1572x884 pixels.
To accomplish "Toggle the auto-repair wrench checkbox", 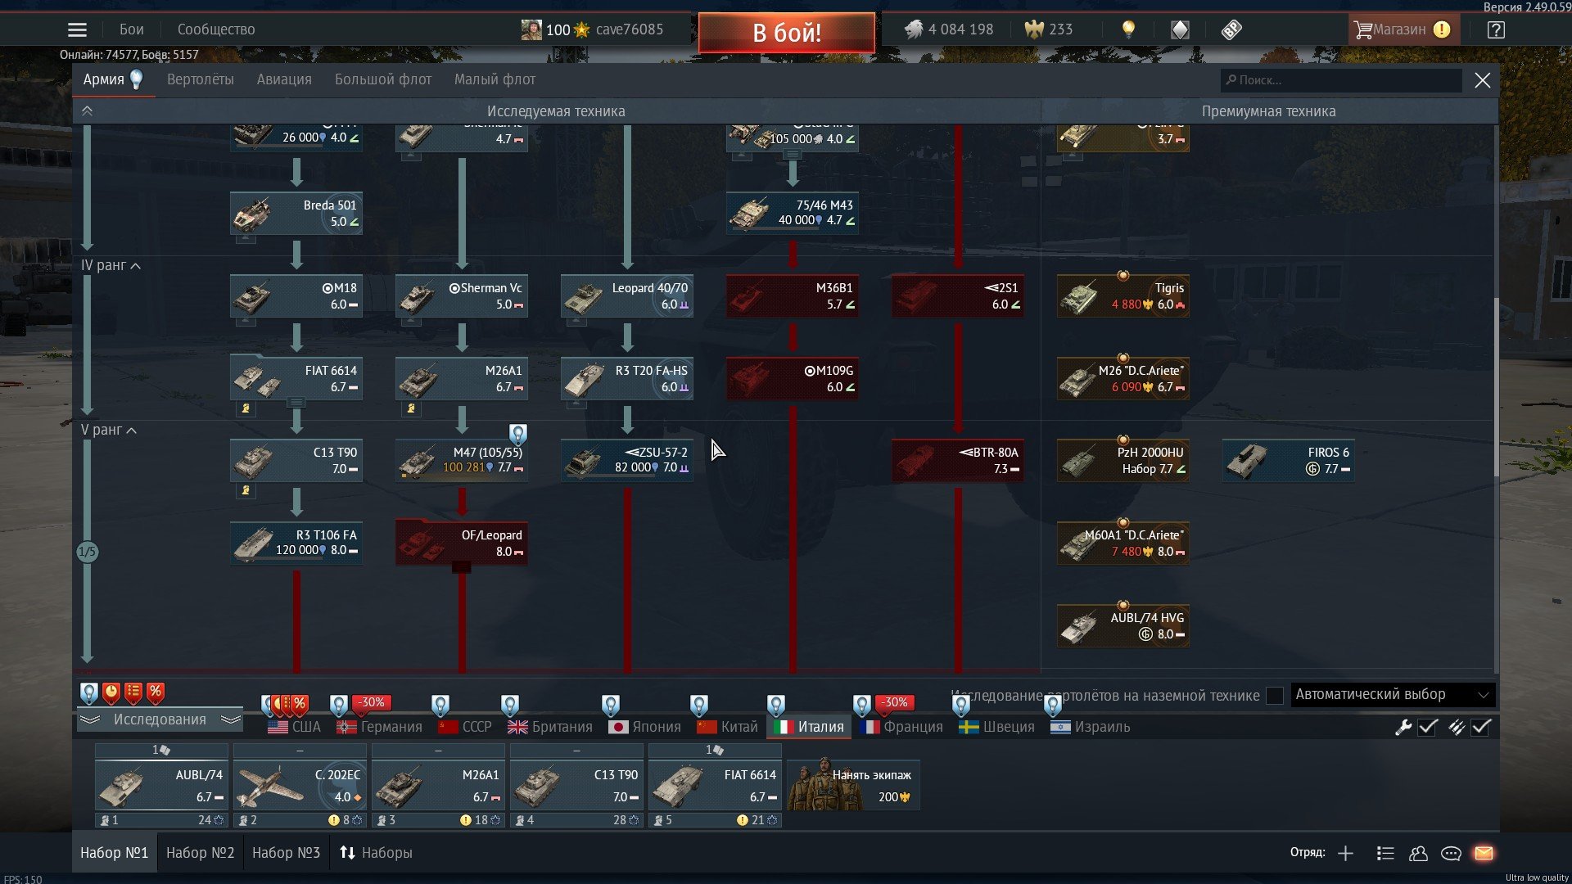I will [1428, 727].
